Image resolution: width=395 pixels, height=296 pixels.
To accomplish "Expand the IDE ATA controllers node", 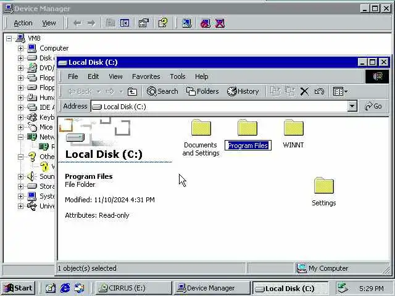I will 20,107.
